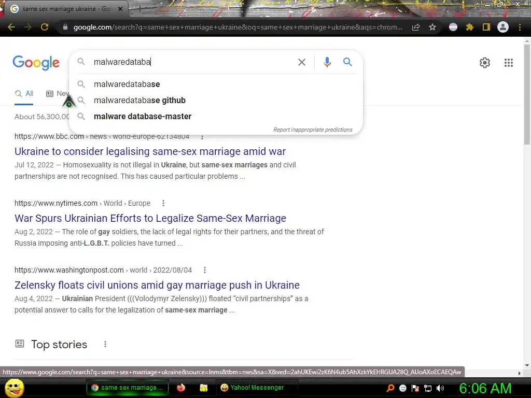
Task: Open the Chrome three-dot menu
Action: tap(520, 27)
